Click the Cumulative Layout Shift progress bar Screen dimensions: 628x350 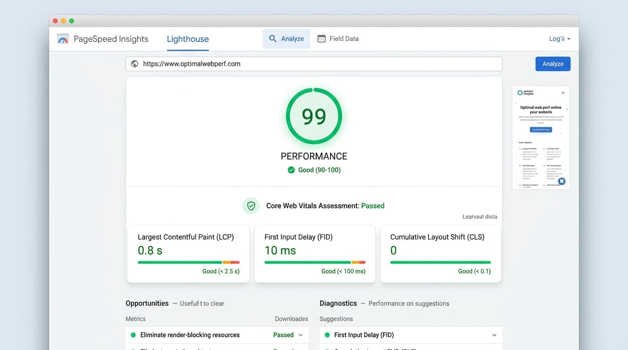tap(440, 262)
